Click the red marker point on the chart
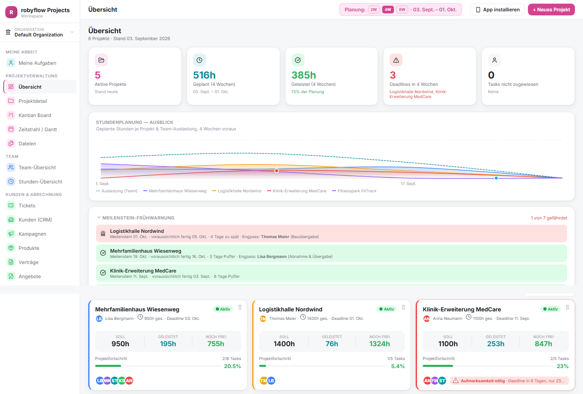This screenshot has height=394, width=583. pyautogui.click(x=277, y=171)
